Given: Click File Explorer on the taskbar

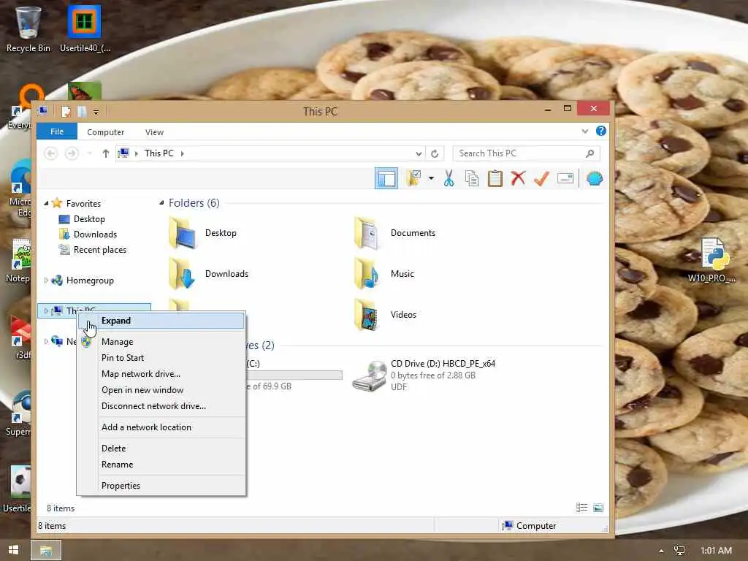Looking at the screenshot, I should (46, 551).
